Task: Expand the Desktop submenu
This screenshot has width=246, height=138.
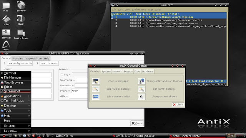Action: pyautogui.click(x=15, y=106)
